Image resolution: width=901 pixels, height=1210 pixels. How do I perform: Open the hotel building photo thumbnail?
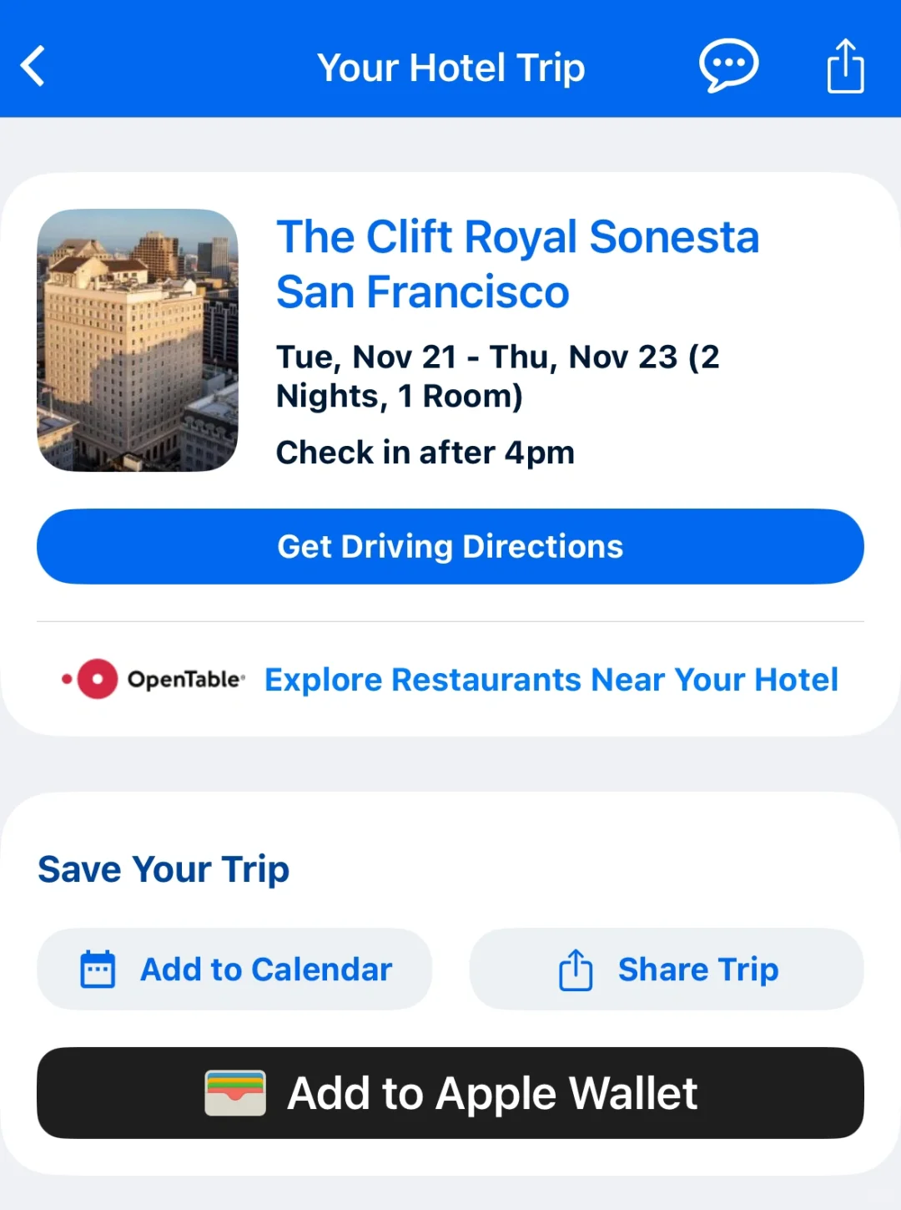tap(138, 340)
